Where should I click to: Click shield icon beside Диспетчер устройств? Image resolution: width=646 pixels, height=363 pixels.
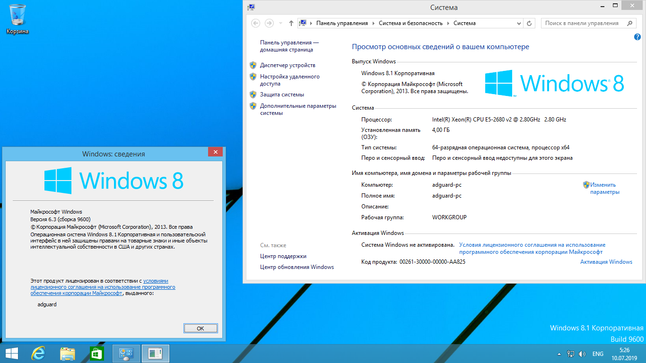[253, 65]
